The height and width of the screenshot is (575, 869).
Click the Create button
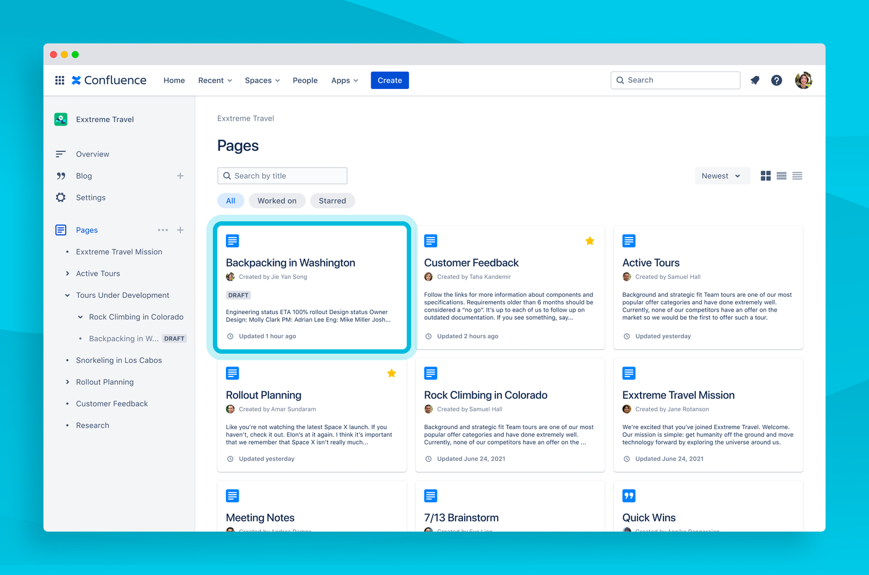[x=390, y=80]
